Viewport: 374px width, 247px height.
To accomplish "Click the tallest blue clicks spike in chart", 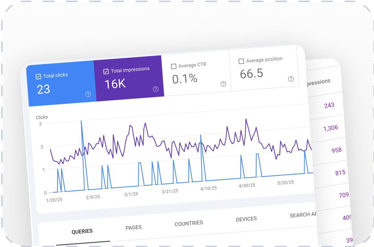I will 81,122.
